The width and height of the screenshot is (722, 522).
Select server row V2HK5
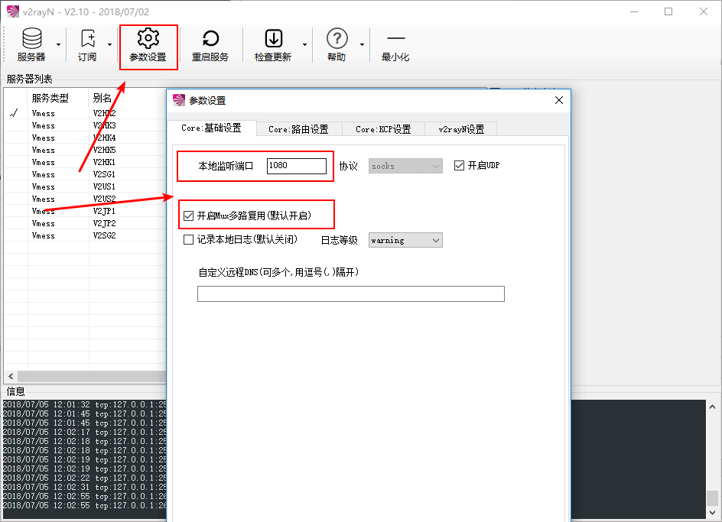(85, 150)
